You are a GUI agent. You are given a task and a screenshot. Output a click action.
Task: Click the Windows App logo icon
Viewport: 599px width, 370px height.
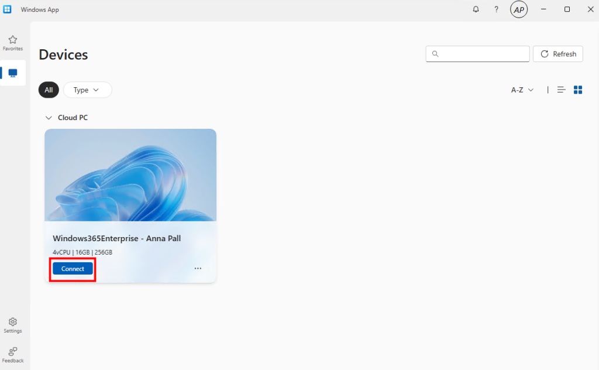pos(8,9)
